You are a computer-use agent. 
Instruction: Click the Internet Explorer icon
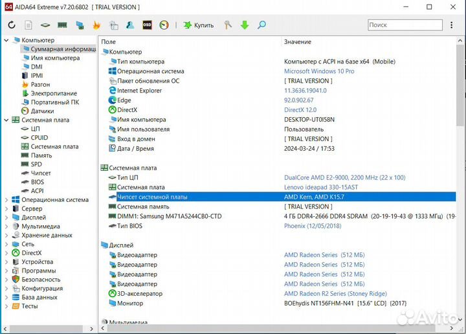pos(112,91)
